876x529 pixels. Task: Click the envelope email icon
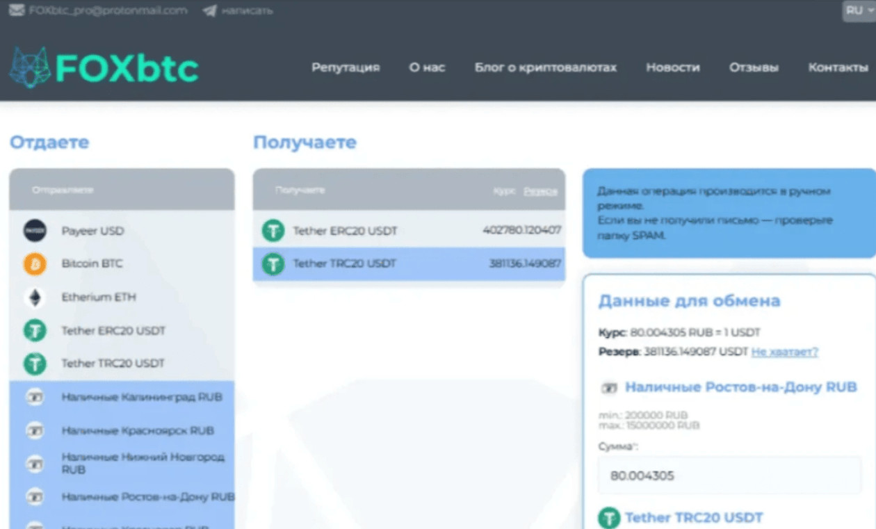17,10
